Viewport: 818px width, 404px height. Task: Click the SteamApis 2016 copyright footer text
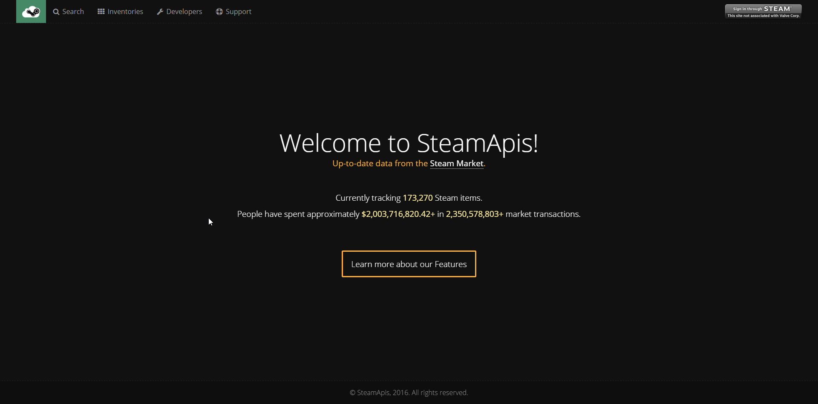click(x=409, y=393)
